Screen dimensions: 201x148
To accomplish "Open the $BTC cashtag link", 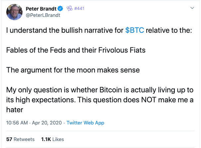I will click(135, 30).
